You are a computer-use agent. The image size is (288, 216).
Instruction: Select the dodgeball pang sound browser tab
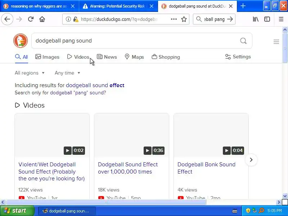(195, 6)
